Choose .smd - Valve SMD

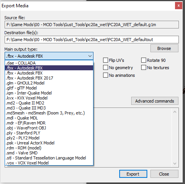coord(49,153)
